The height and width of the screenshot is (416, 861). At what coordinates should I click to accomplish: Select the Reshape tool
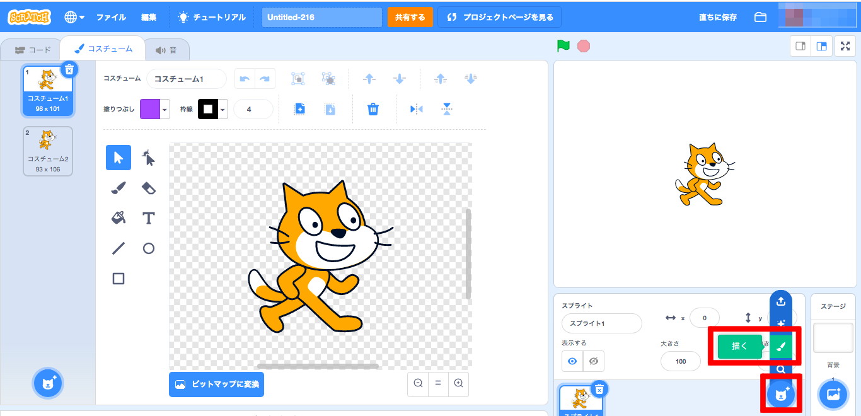click(148, 158)
